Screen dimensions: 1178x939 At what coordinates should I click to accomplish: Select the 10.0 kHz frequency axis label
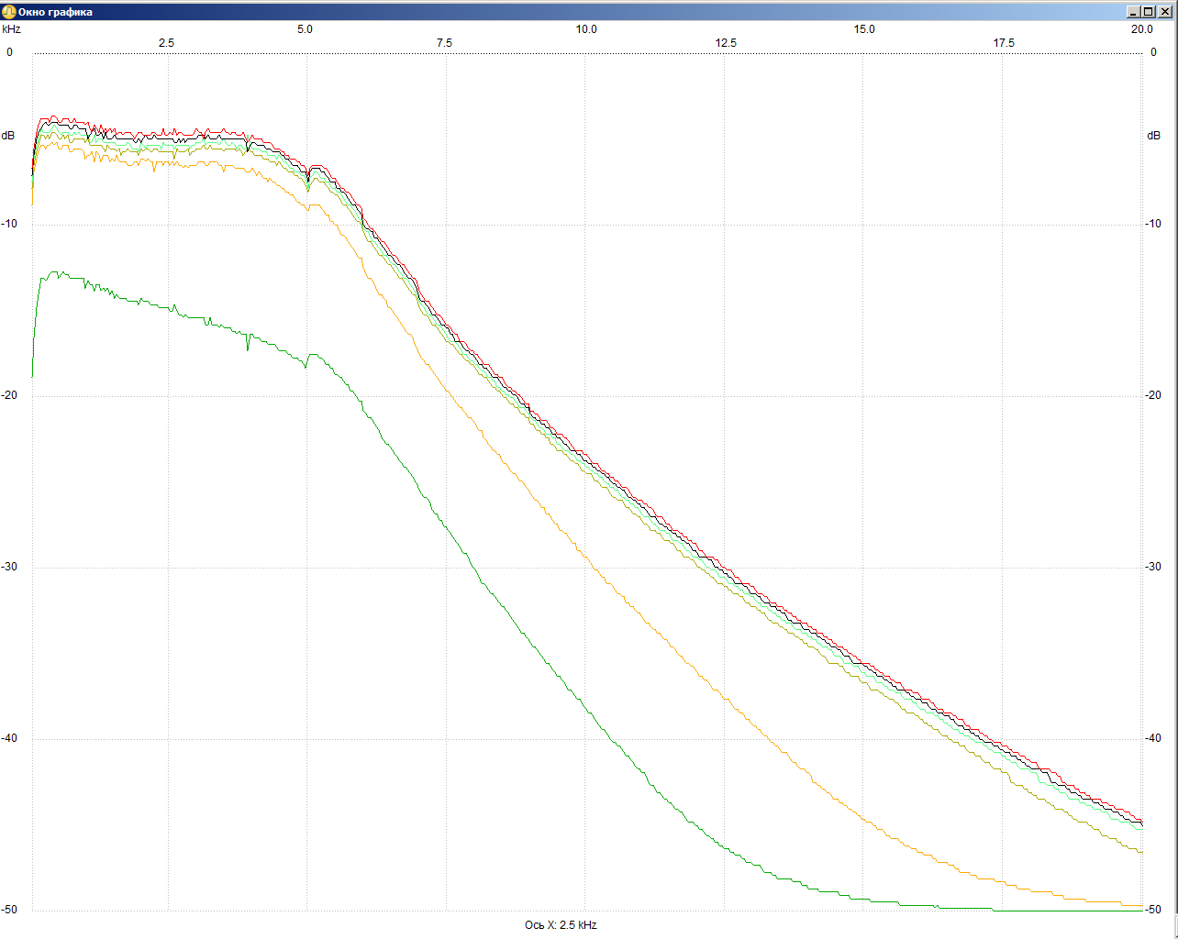(x=586, y=29)
